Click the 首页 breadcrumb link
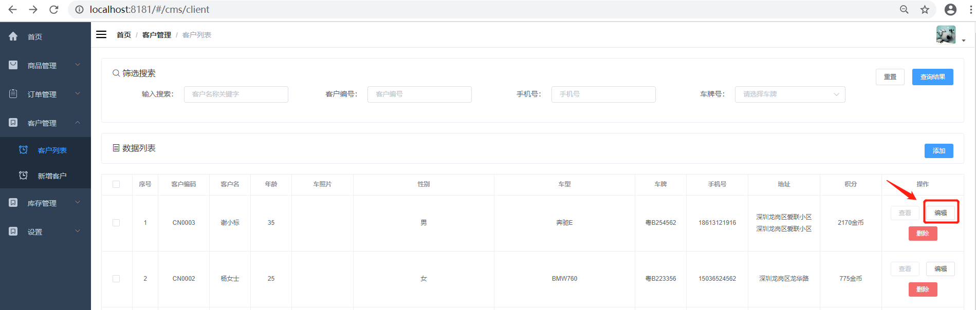Viewport: 976px width, 310px height. [x=124, y=35]
